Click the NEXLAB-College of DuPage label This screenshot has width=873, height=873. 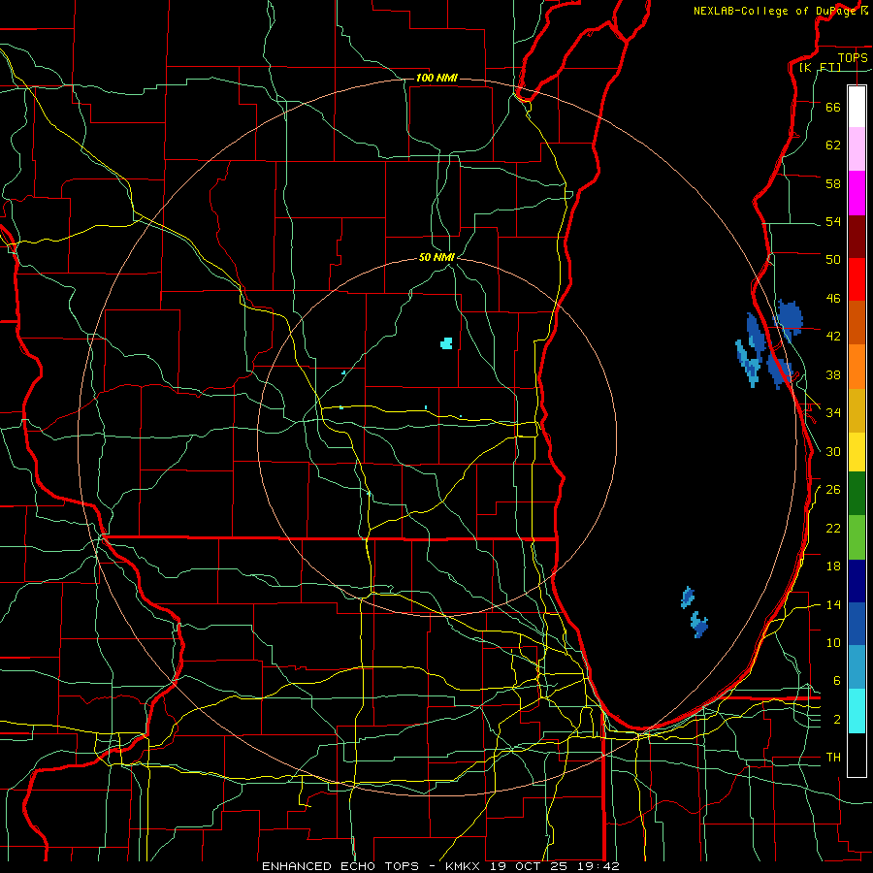pos(777,11)
